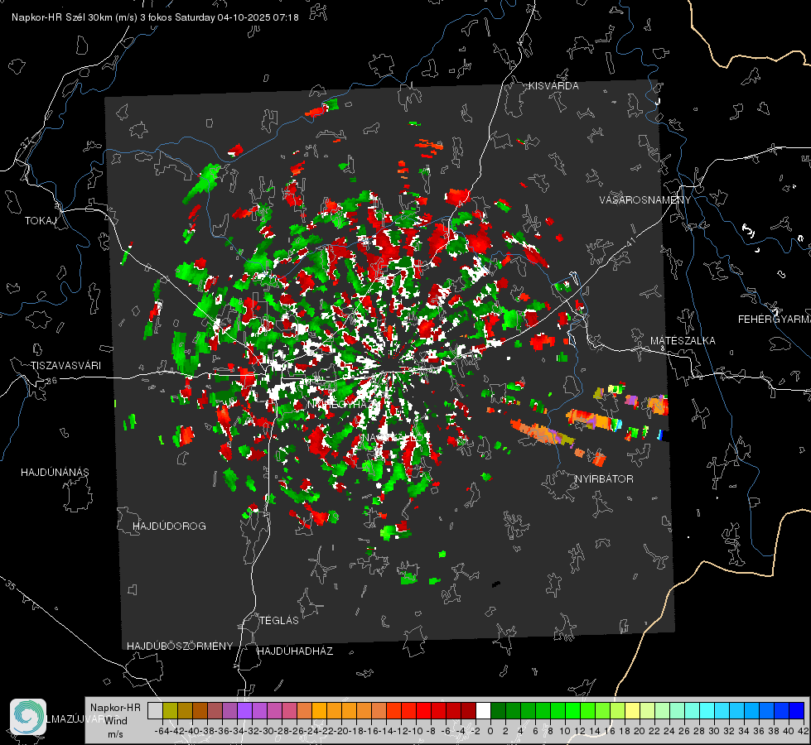Click the Wind label in legend
The width and height of the screenshot is (811, 745).
tap(116, 721)
